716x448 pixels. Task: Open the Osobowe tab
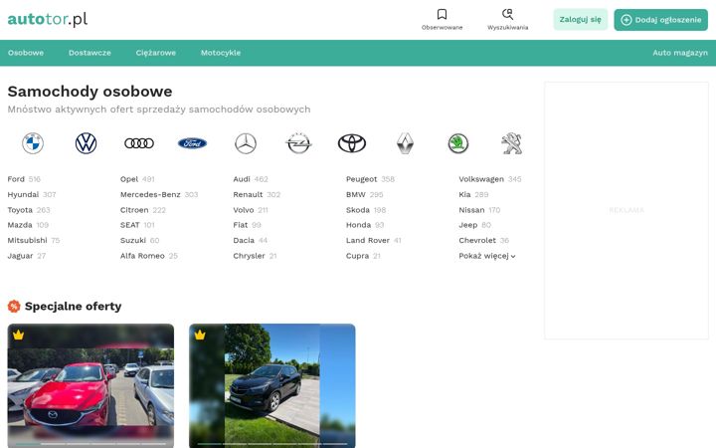point(26,53)
